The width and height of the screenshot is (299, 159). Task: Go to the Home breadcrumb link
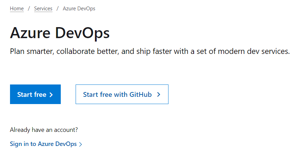[17, 9]
